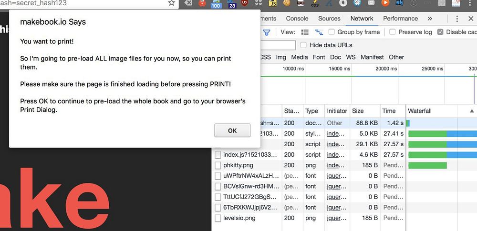Image resolution: width=477 pixels, height=231 pixels.
Task: Tick the Hide data URLs checkbox
Action: pyautogui.click(x=303, y=45)
